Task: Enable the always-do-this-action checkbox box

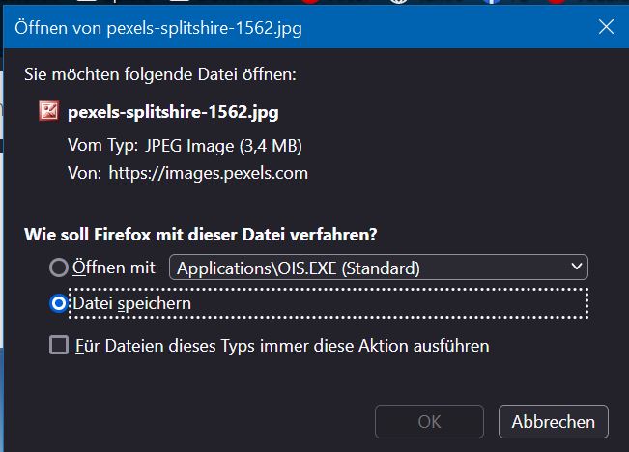Action: (59, 345)
